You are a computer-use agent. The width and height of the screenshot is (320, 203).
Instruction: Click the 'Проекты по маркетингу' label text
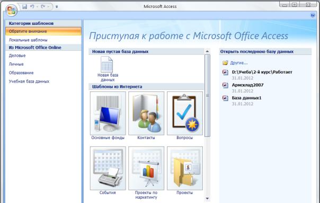(x=146, y=195)
